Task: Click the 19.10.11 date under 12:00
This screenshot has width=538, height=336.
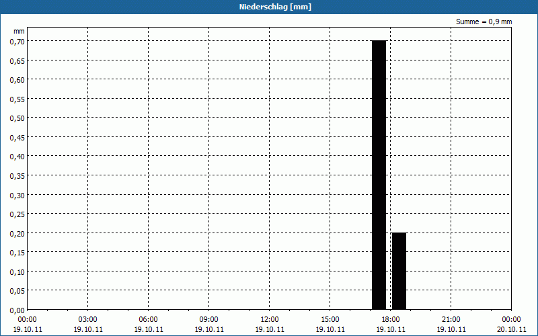Action: point(270,329)
